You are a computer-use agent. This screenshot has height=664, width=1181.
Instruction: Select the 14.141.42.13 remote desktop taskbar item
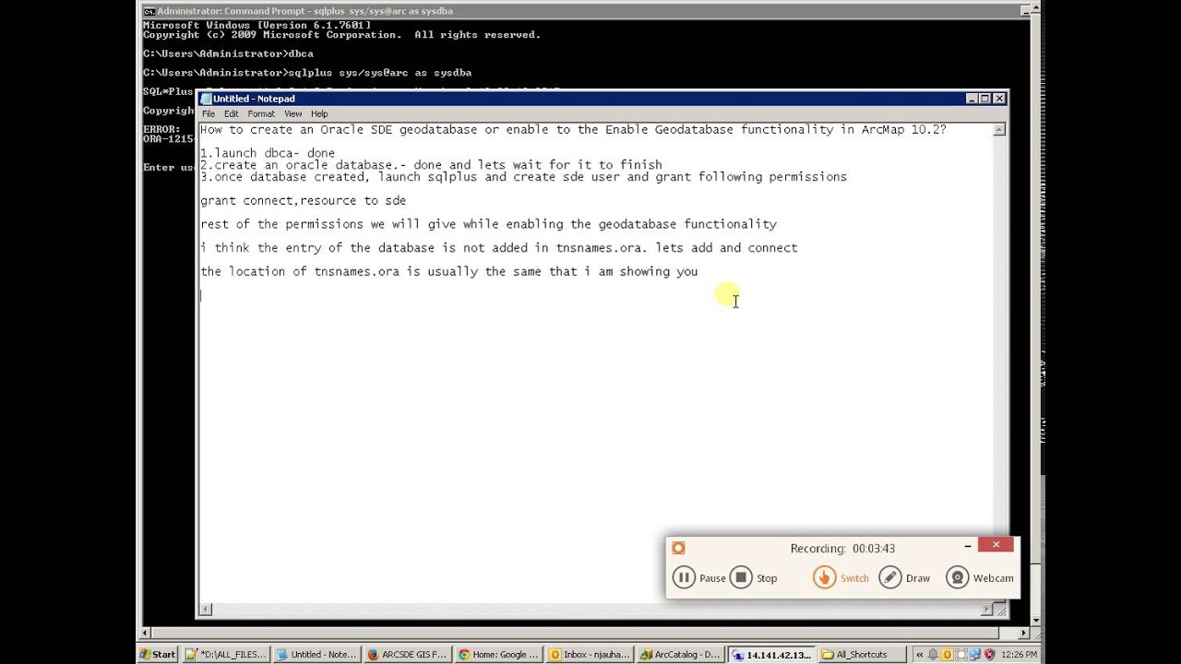[x=770, y=654]
